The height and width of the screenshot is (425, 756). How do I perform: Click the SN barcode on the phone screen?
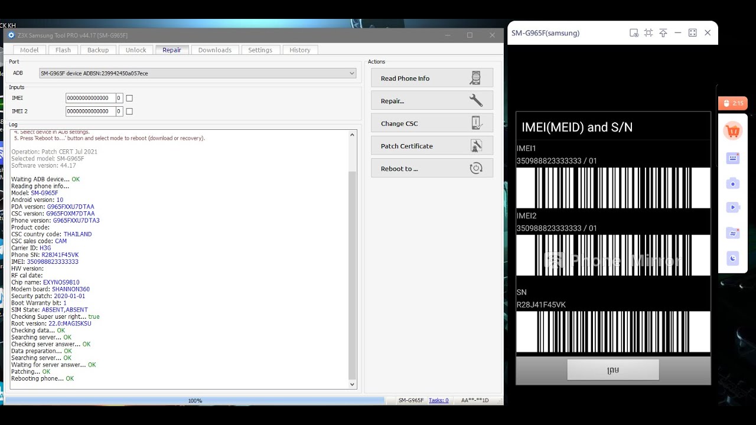click(x=613, y=332)
